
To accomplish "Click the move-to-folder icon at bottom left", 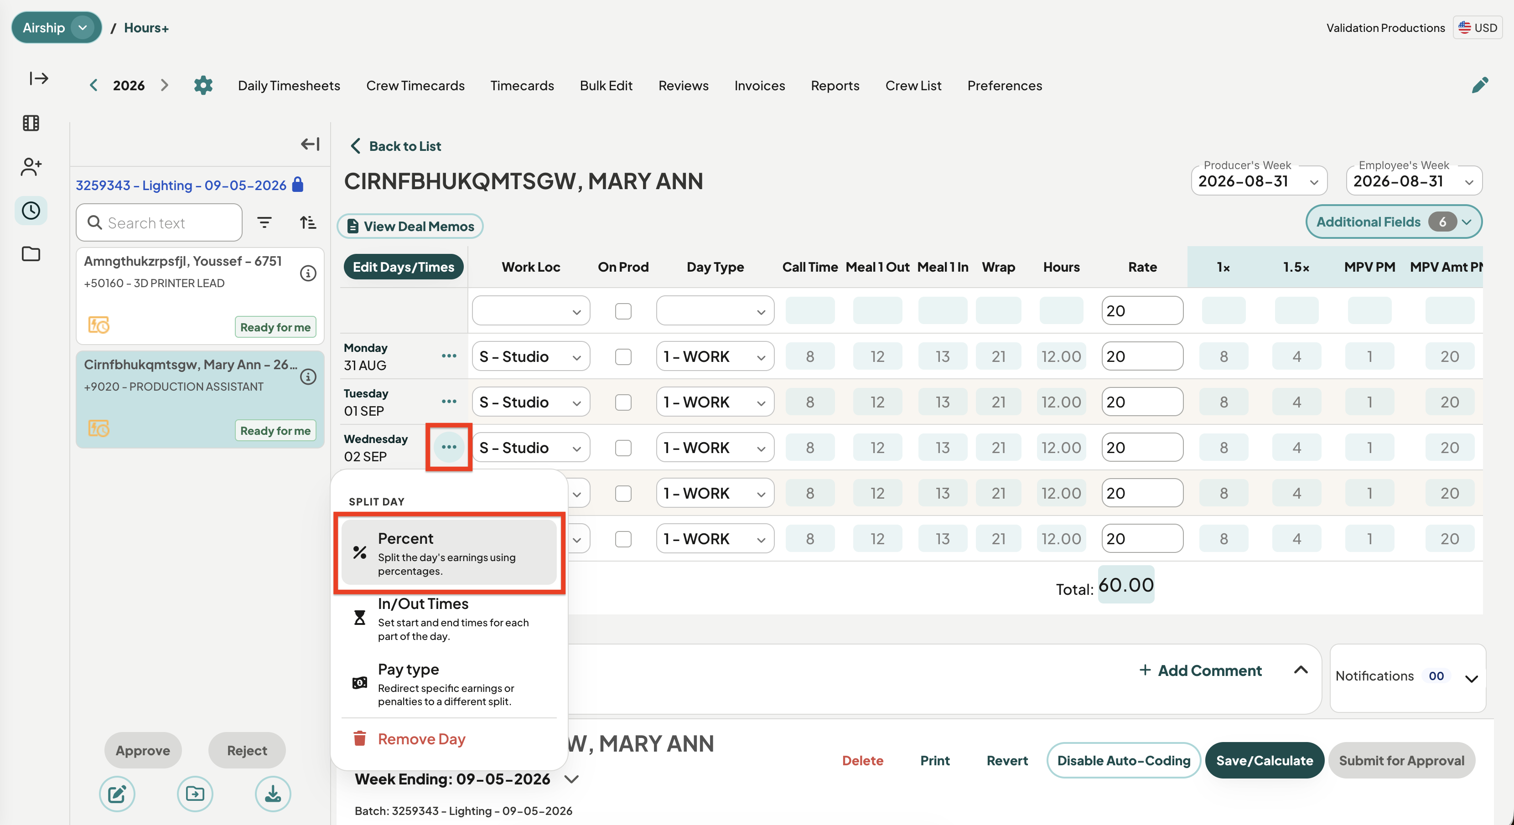I will (195, 794).
